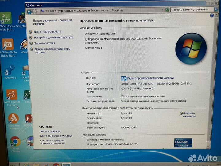Click the Chrome icon in the taskbar
The image size is (221, 166).
coord(56,164)
